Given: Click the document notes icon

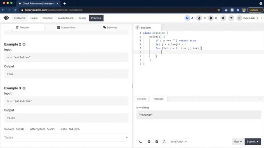Looking at the screenshot, I should (157, 141).
